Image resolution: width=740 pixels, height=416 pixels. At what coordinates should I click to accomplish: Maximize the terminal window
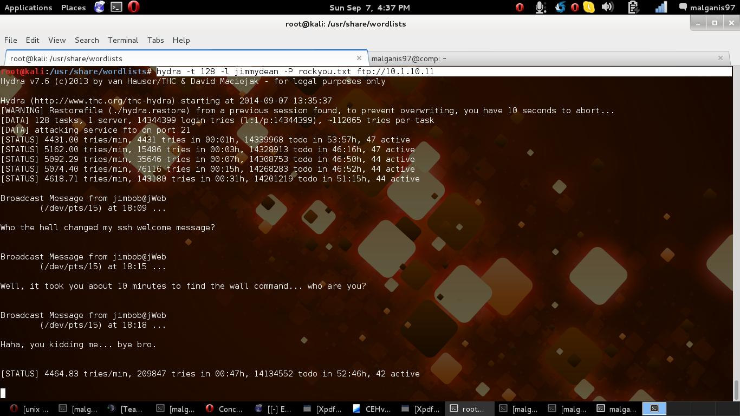point(715,23)
